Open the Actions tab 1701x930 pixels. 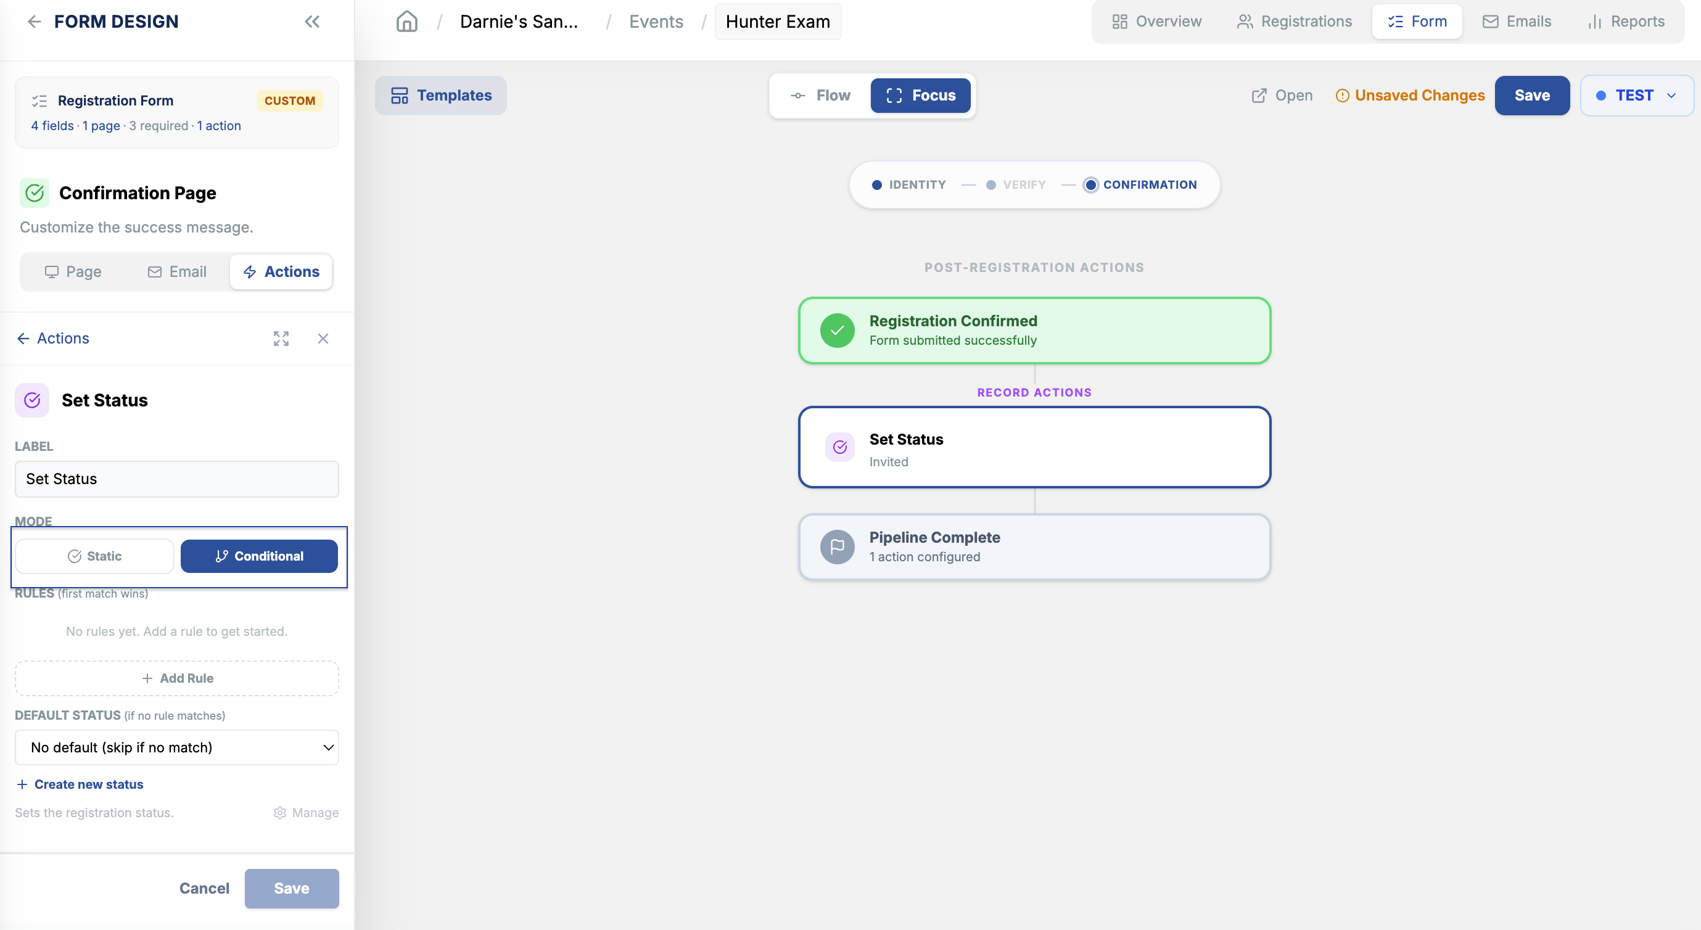pyautogui.click(x=281, y=271)
